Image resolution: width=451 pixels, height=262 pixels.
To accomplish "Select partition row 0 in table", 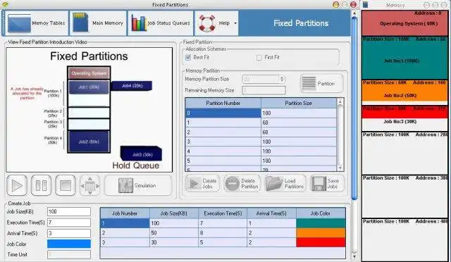I will point(261,113).
